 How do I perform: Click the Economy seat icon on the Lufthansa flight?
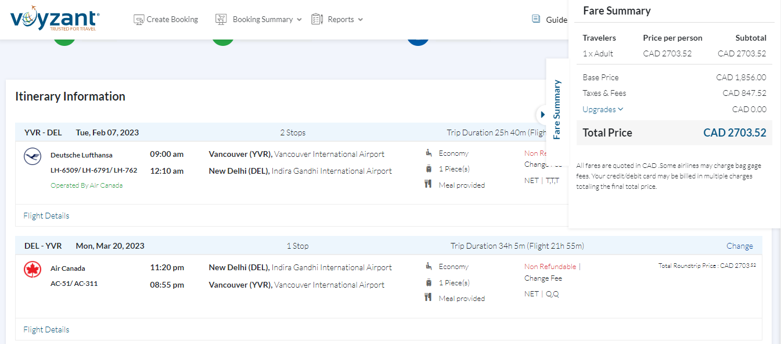pyautogui.click(x=429, y=153)
